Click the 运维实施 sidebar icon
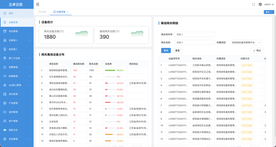276x147 pixels. [5, 22]
